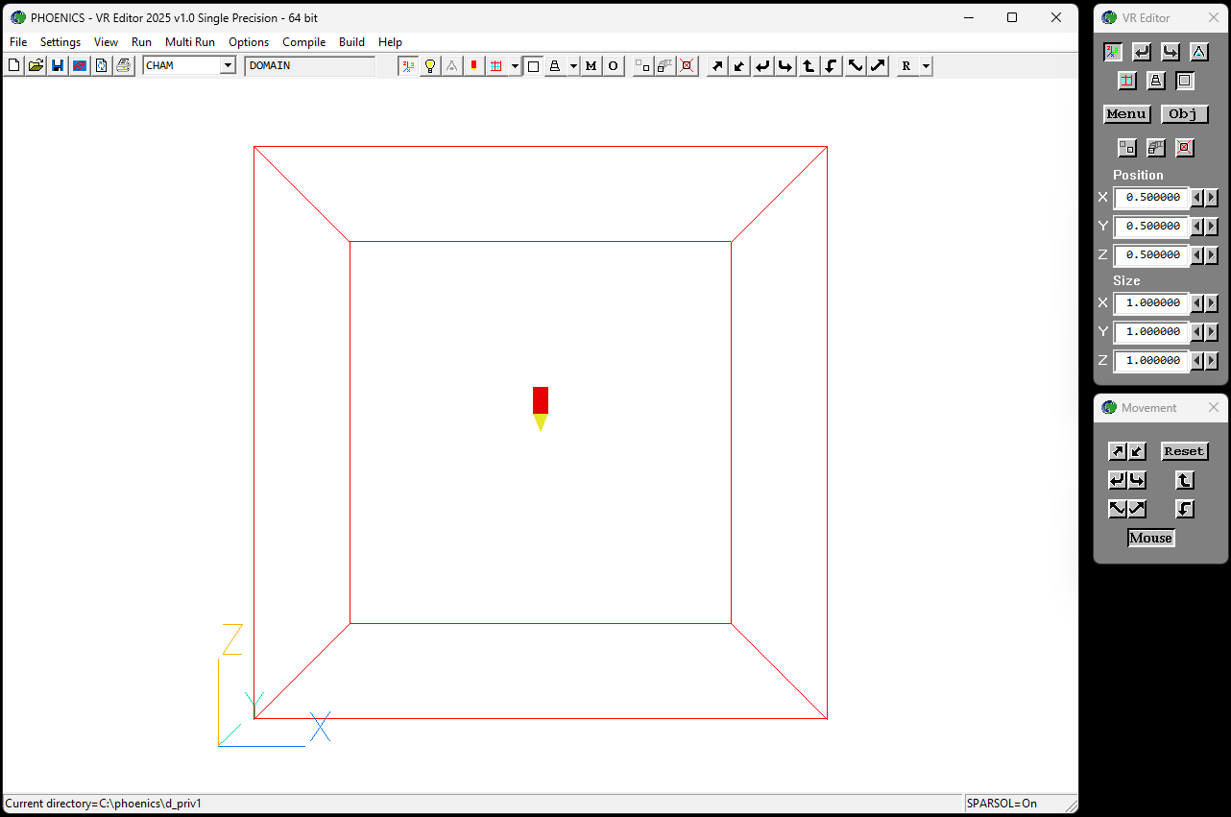
Task: Click the Reset button in Movement panel
Action: (1184, 450)
